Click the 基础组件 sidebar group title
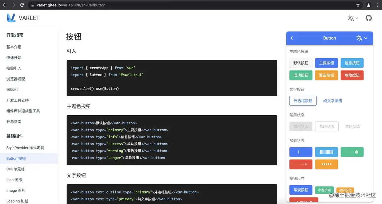 15,136
